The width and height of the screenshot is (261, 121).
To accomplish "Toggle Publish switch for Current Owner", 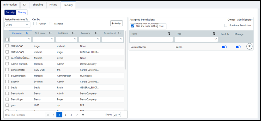I will pyautogui.click(x=224, y=47).
